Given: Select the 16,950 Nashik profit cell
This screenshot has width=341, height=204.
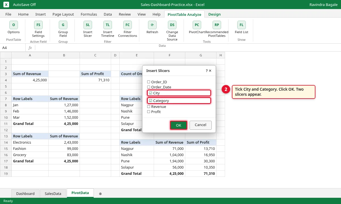Looking at the screenshot, I should click(201, 155).
